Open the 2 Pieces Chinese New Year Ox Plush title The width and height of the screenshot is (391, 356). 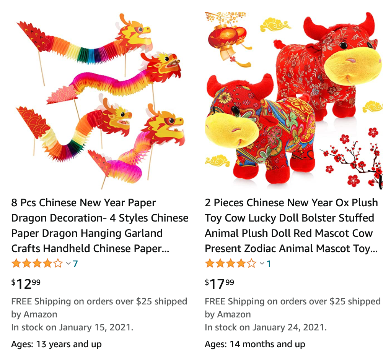tap(291, 225)
